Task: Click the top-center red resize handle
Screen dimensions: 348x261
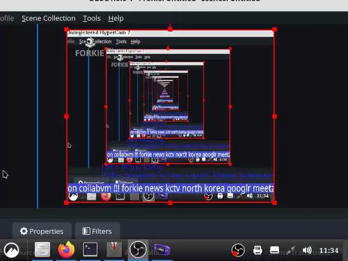Action: [170, 29]
